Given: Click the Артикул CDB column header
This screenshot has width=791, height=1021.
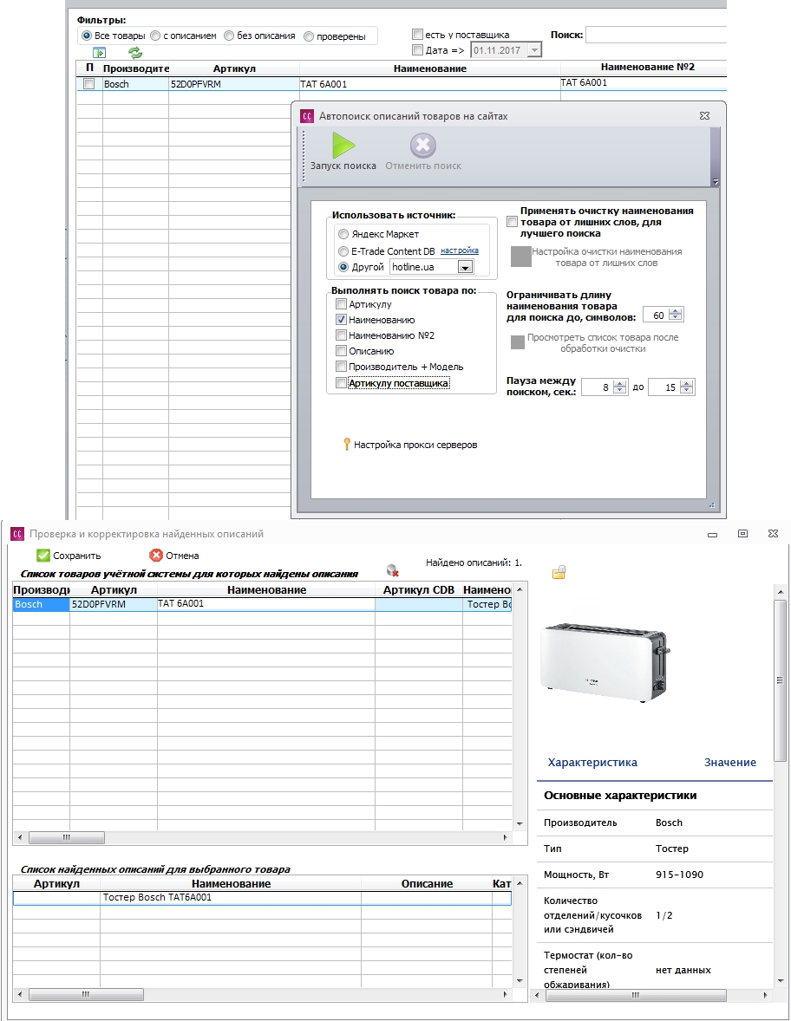Looking at the screenshot, I should coord(418,590).
